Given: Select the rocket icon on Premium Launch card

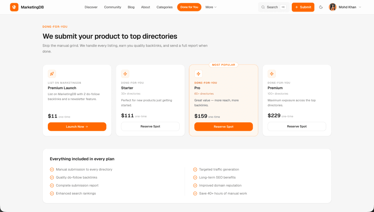Looking at the screenshot, I should 52,74.
